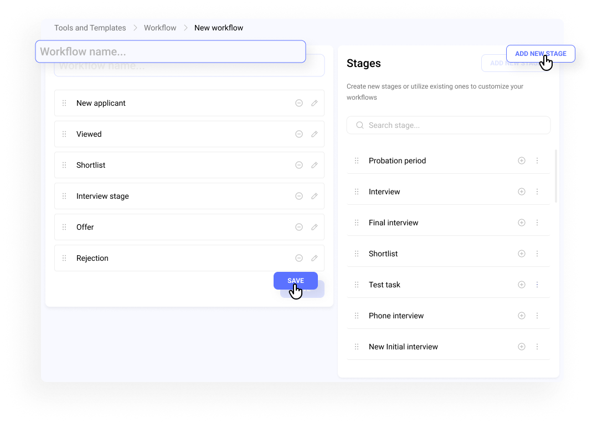
Task: Add the Final interview stage
Action: click(x=521, y=223)
